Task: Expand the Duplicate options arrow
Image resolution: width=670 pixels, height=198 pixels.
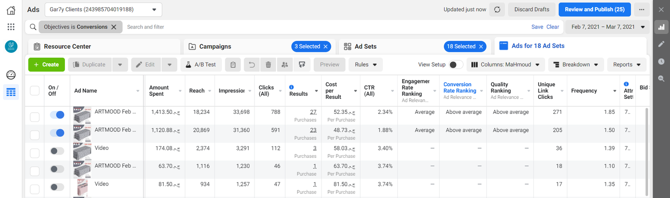Action: click(x=120, y=64)
